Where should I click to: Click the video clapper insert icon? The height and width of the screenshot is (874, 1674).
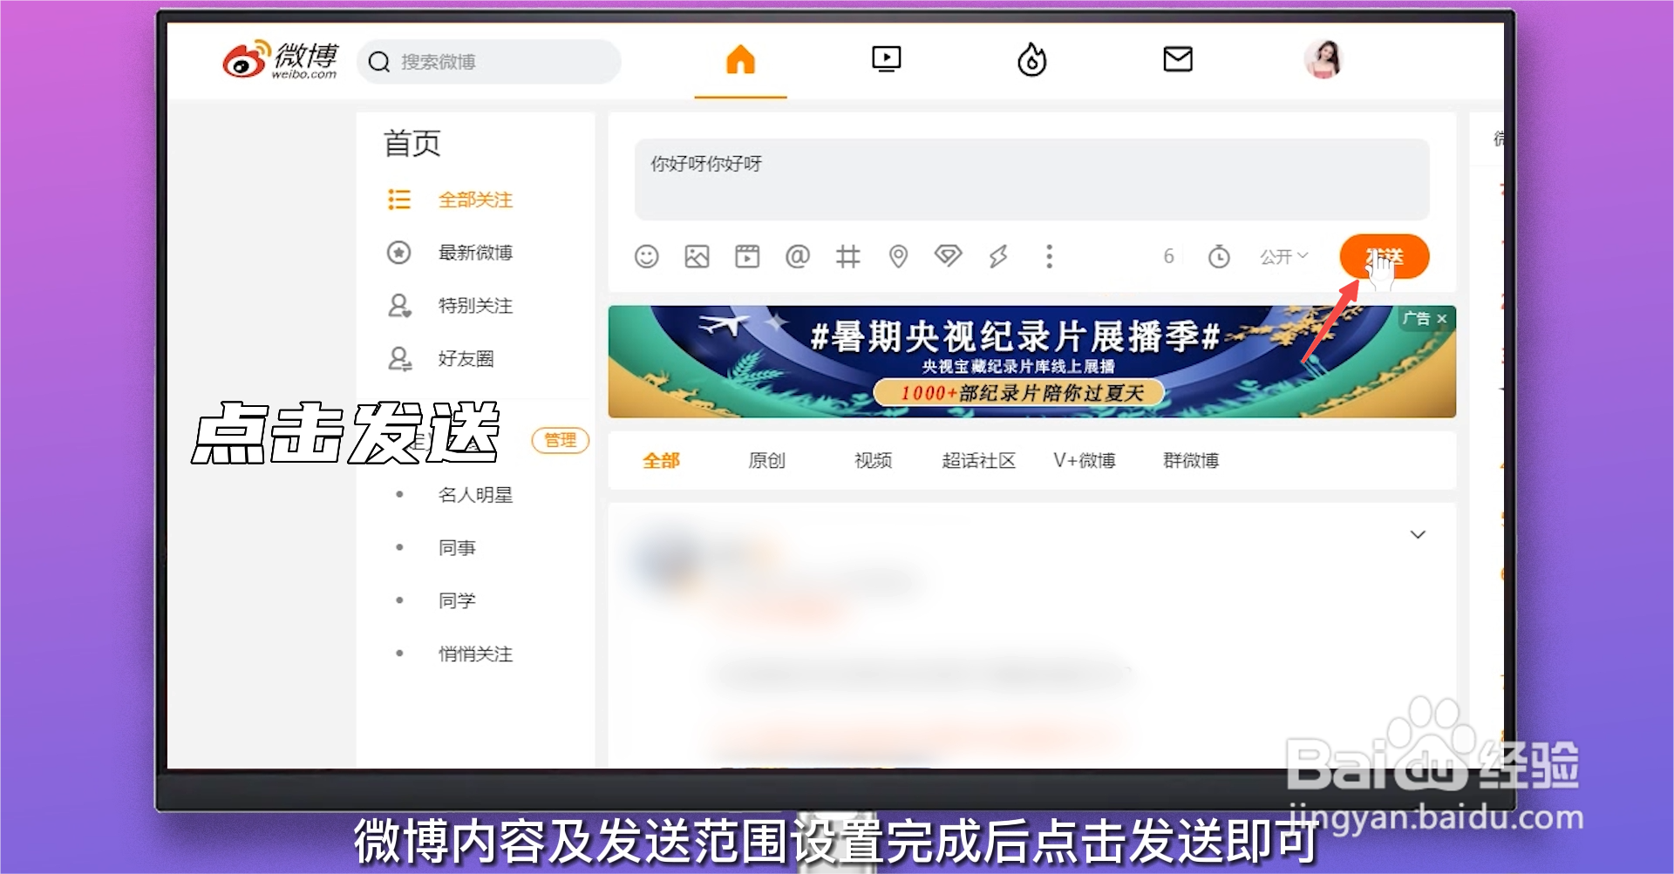747,255
